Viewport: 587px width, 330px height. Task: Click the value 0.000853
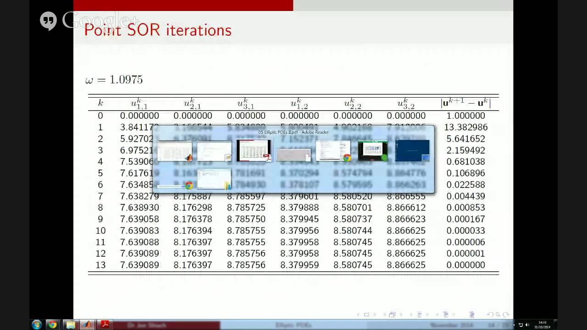coord(465,208)
